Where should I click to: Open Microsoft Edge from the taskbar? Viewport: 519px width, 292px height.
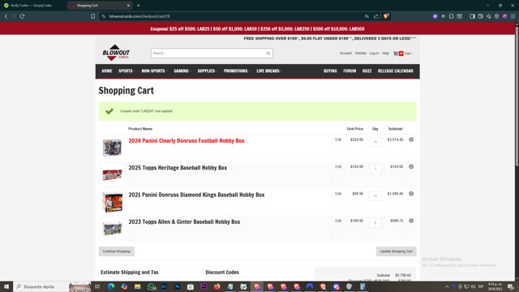pyautogui.click(x=111, y=286)
